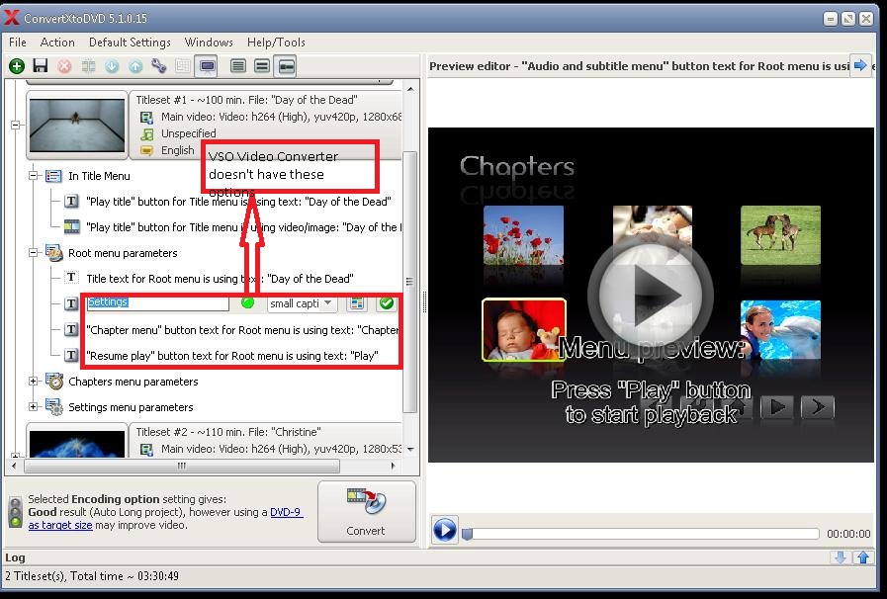Click the dolphin chapter thumbnail in preview
Screen dimensions: 887x599
coord(780,330)
